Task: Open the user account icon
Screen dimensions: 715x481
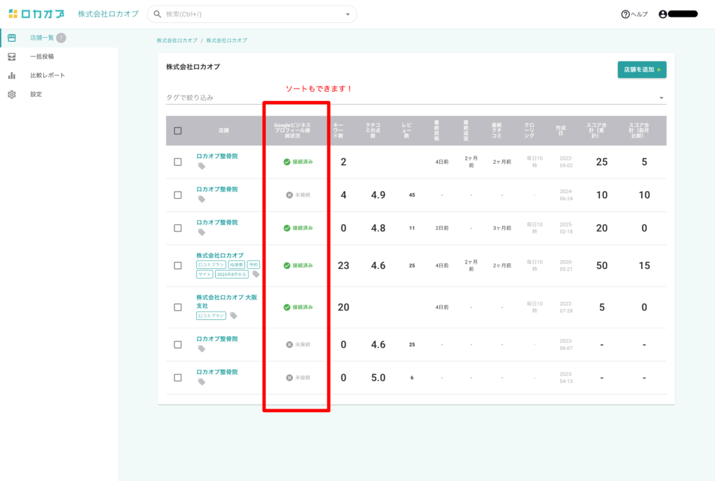Action: pos(663,14)
